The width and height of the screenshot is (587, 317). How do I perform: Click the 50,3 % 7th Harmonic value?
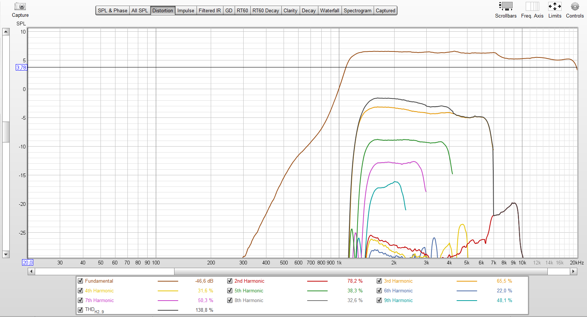(x=206, y=300)
